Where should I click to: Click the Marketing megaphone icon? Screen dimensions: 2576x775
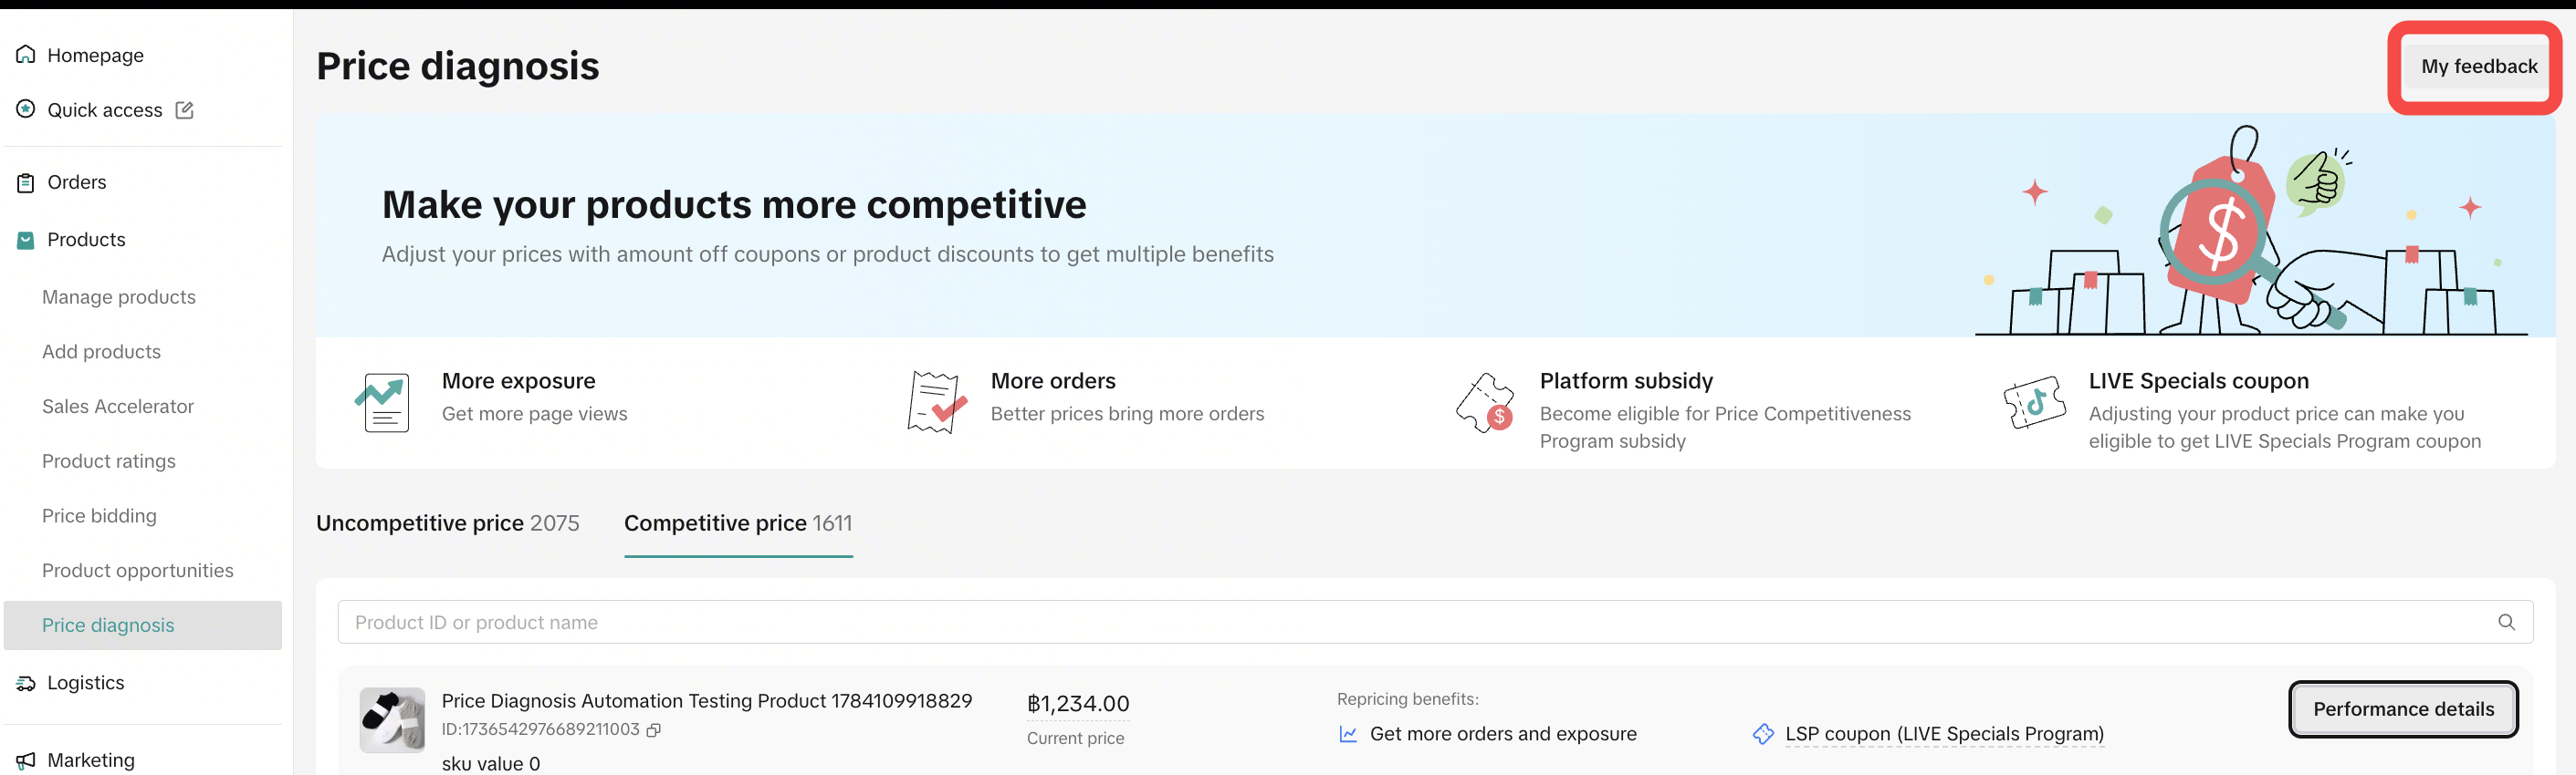[x=26, y=760]
